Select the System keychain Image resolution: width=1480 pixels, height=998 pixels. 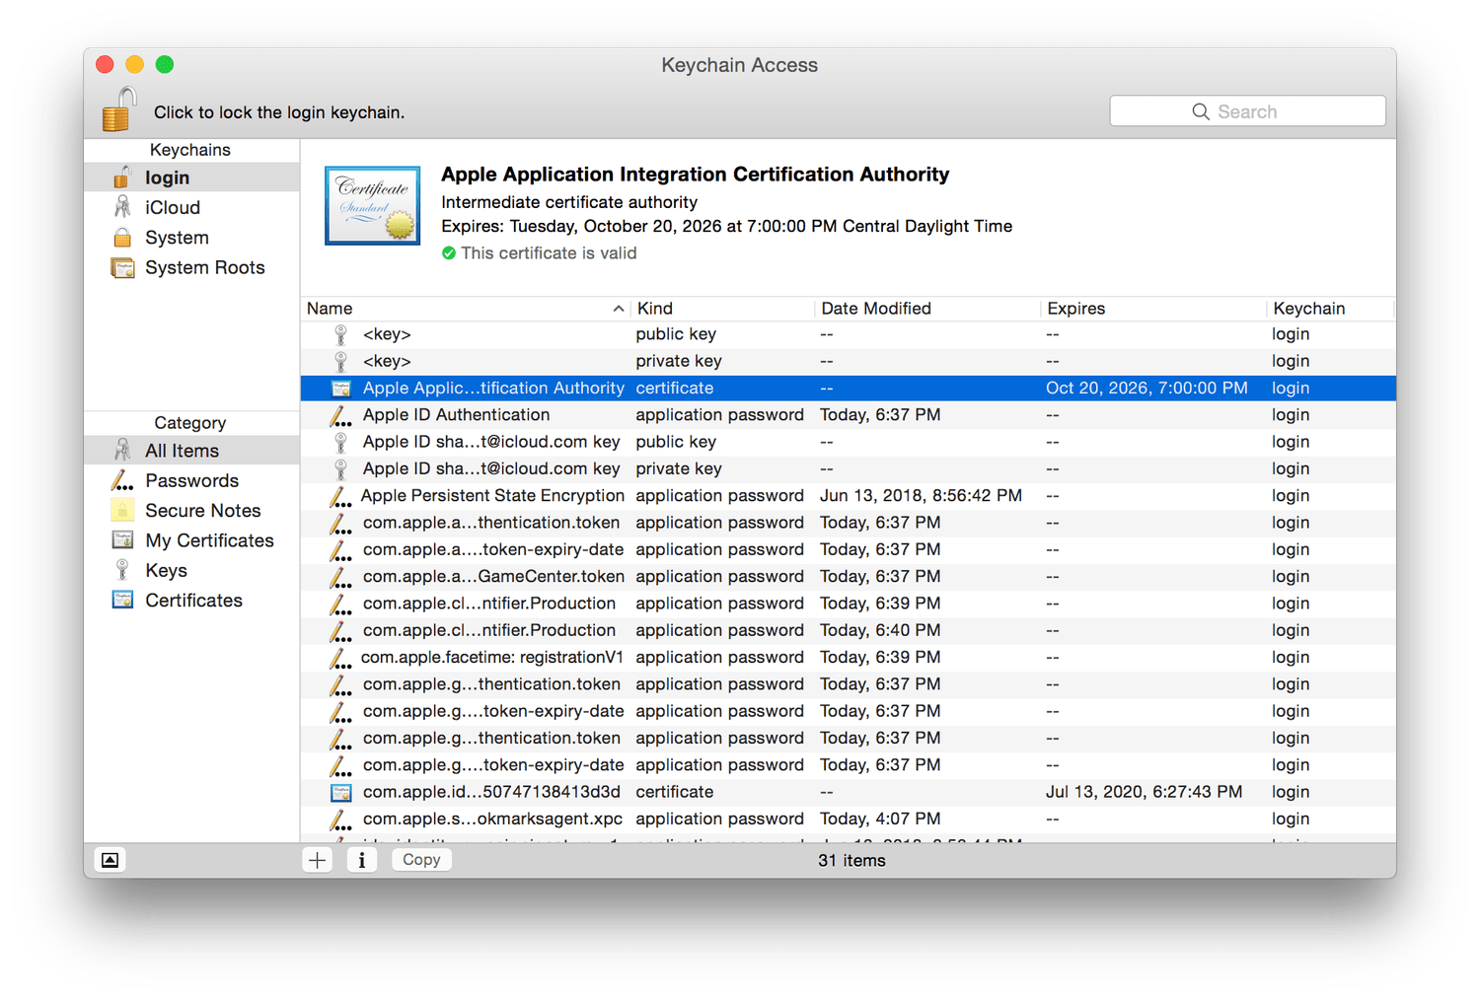[x=177, y=238]
